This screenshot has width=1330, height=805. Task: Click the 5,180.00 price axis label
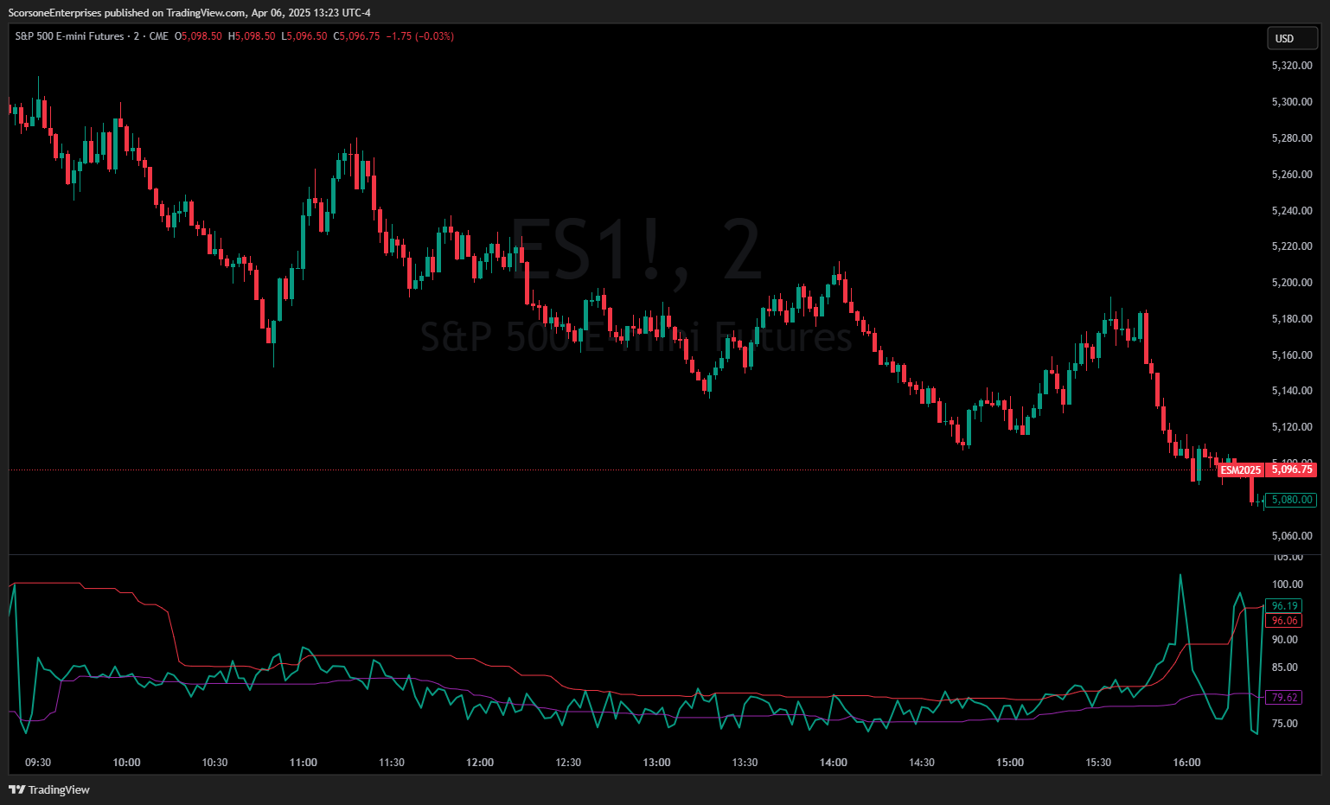coord(1292,319)
